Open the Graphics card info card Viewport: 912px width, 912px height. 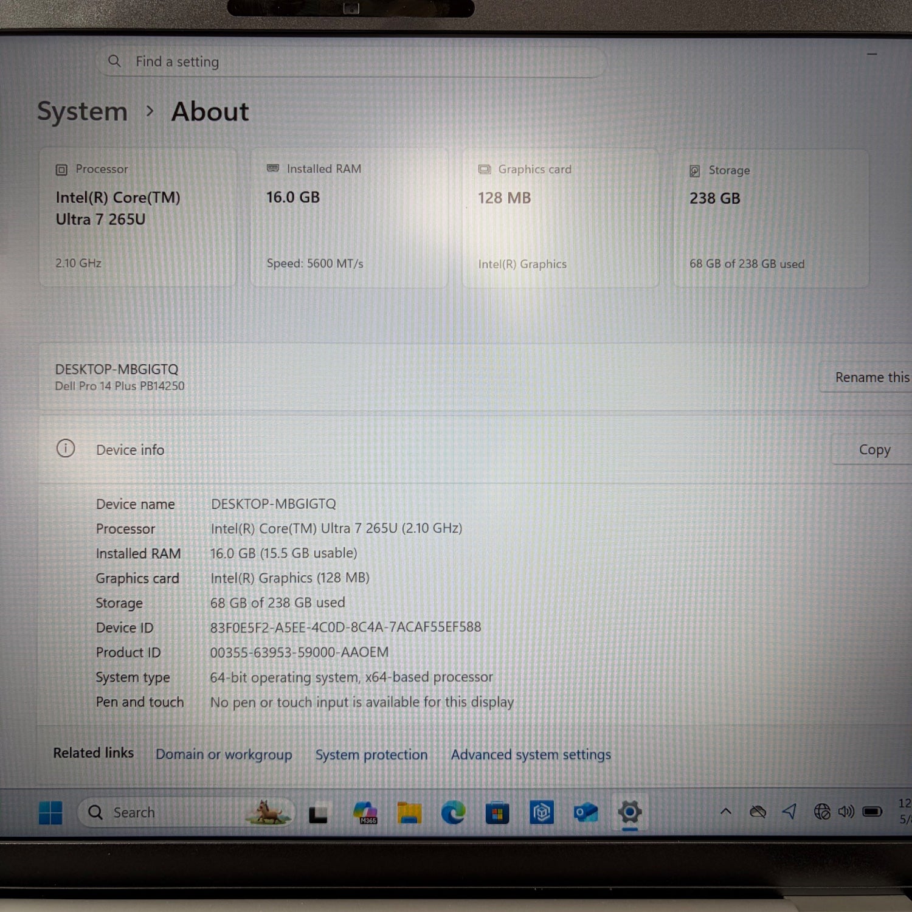[x=561, y=218]
